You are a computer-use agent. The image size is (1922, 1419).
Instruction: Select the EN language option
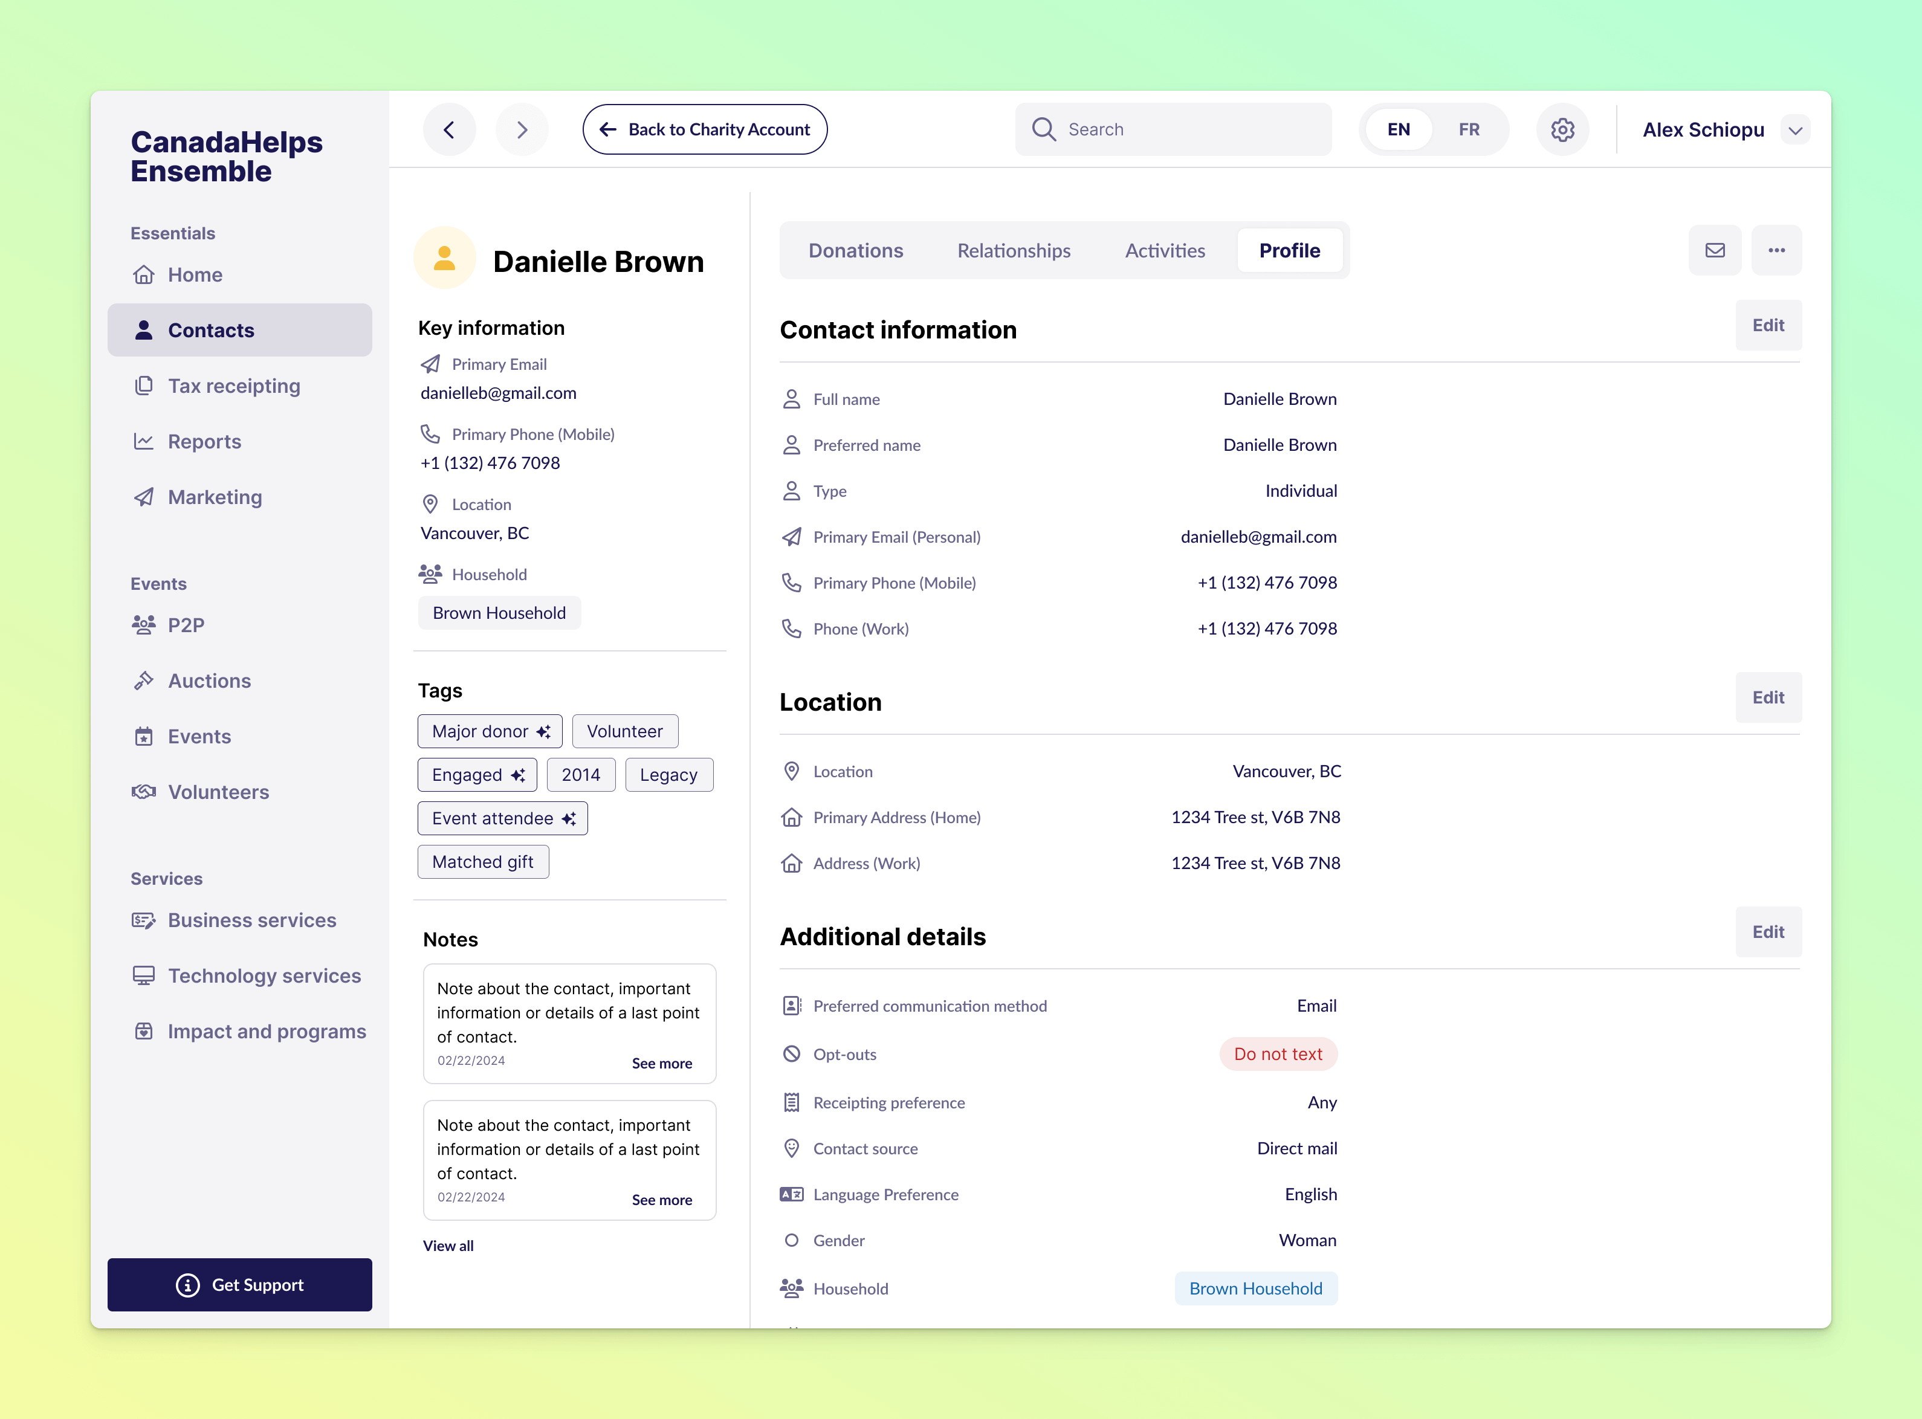(1398, 130)
